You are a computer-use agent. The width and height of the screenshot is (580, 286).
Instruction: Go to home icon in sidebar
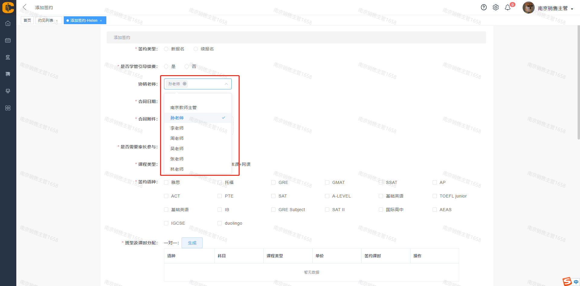(x=8, y=23)
